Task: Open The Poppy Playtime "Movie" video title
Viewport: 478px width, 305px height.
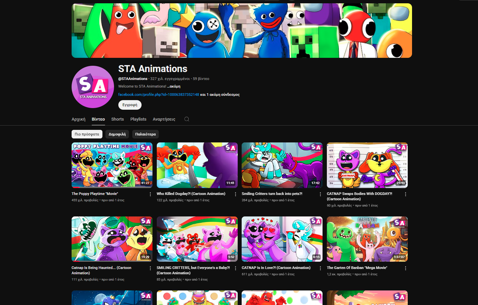Action: pyautogui.click(x=95, y=194)
